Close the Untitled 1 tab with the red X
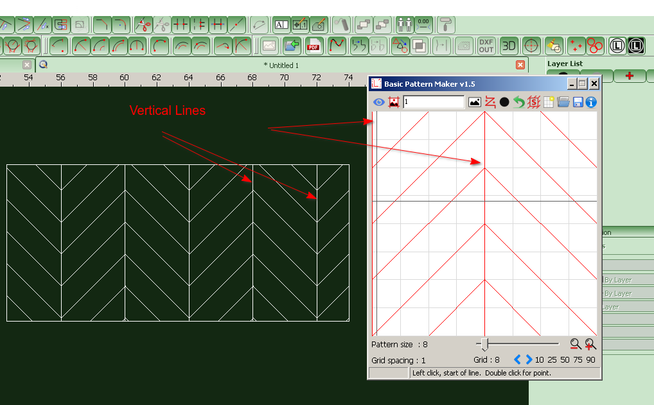This screenshot has height=405, width=654. [520, 65]
